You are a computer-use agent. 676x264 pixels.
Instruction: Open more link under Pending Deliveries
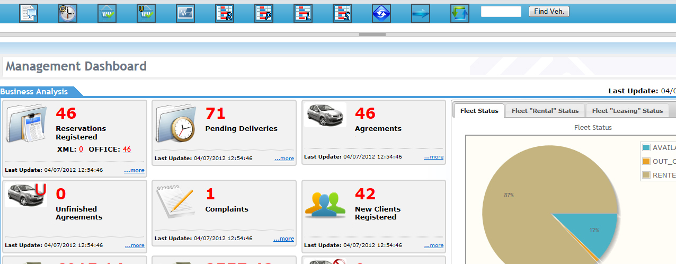click(284, 158)
